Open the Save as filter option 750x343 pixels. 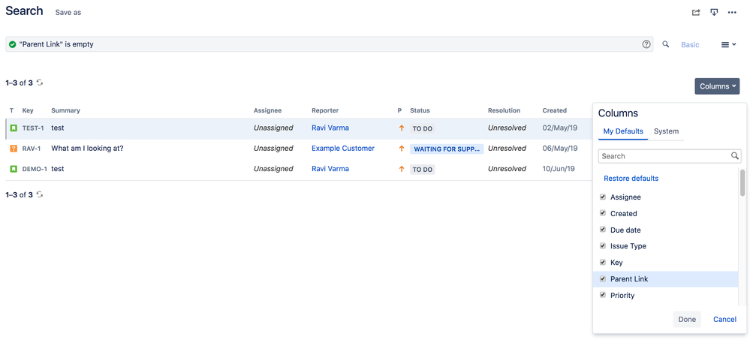pyautogui.click(x=68, y=13)
